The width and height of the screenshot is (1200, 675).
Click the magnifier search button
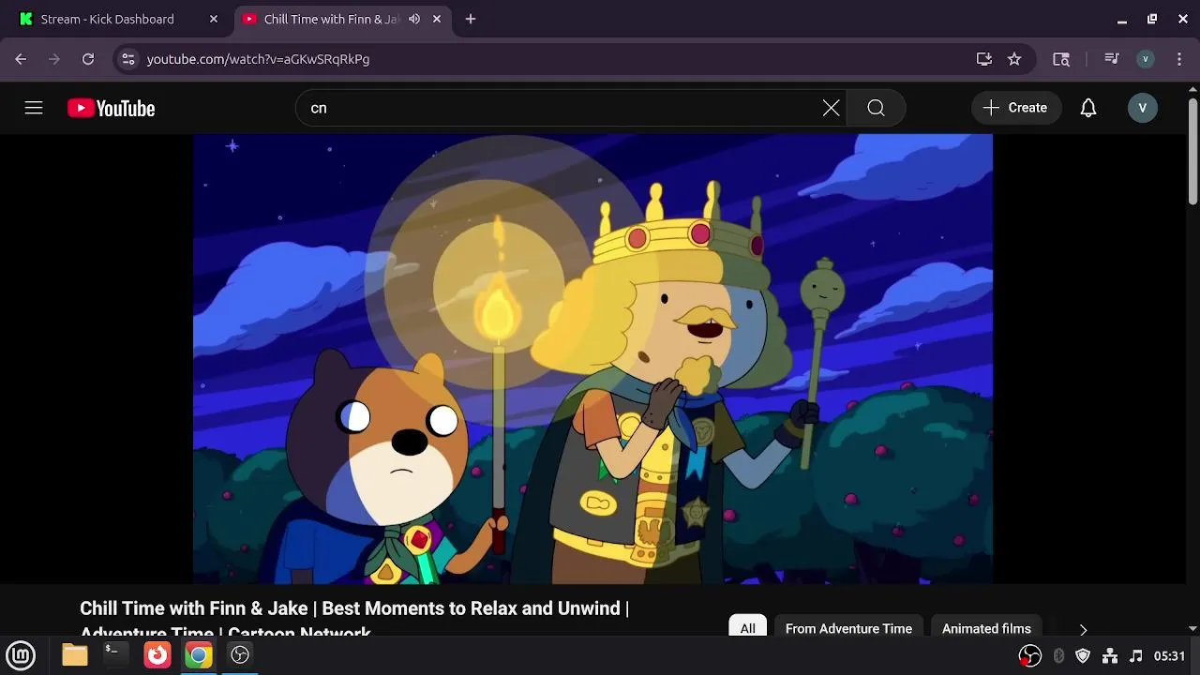coord(876,108)
